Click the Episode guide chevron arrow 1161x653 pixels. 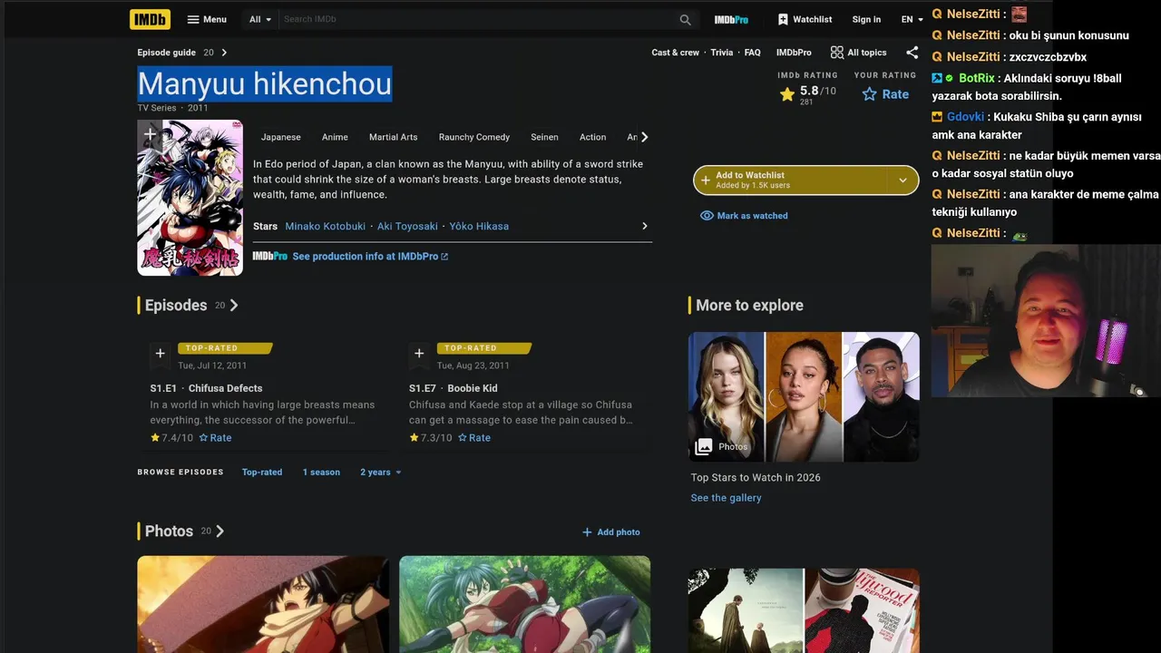click(x=224, y=53)
